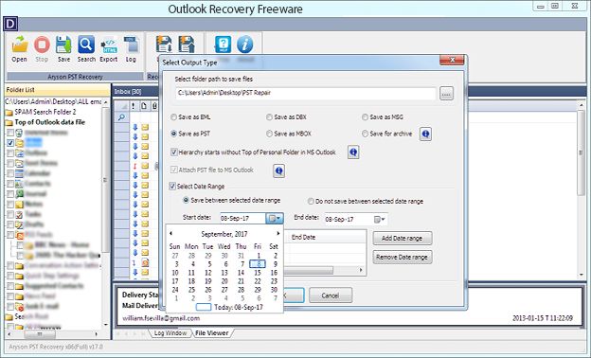Click the document column header icon

[x=144, y=106]
